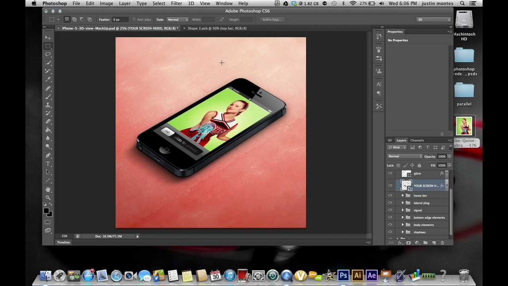Select the Lasso tool
508x286 pixels.
48,54
